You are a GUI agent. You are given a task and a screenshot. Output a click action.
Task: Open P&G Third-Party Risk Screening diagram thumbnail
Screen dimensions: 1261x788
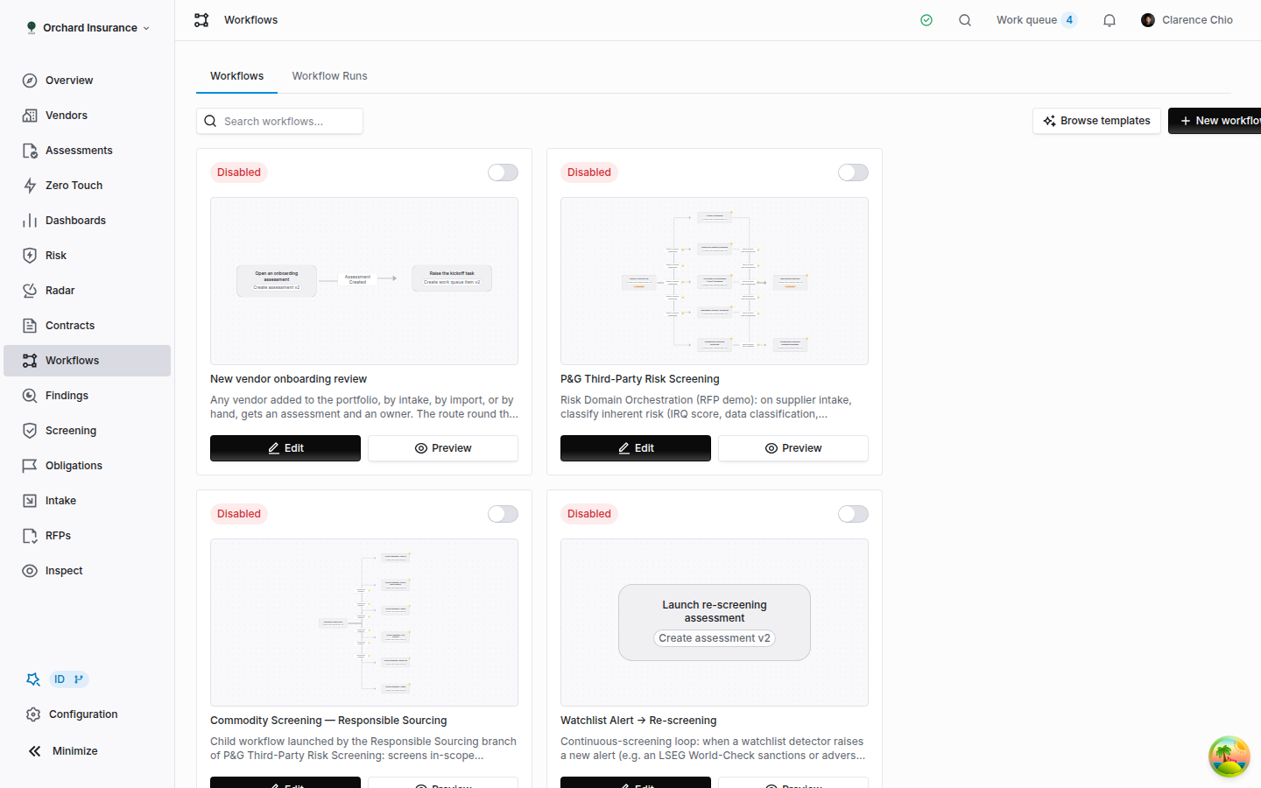pyautogui.click(x=715, y=281)
